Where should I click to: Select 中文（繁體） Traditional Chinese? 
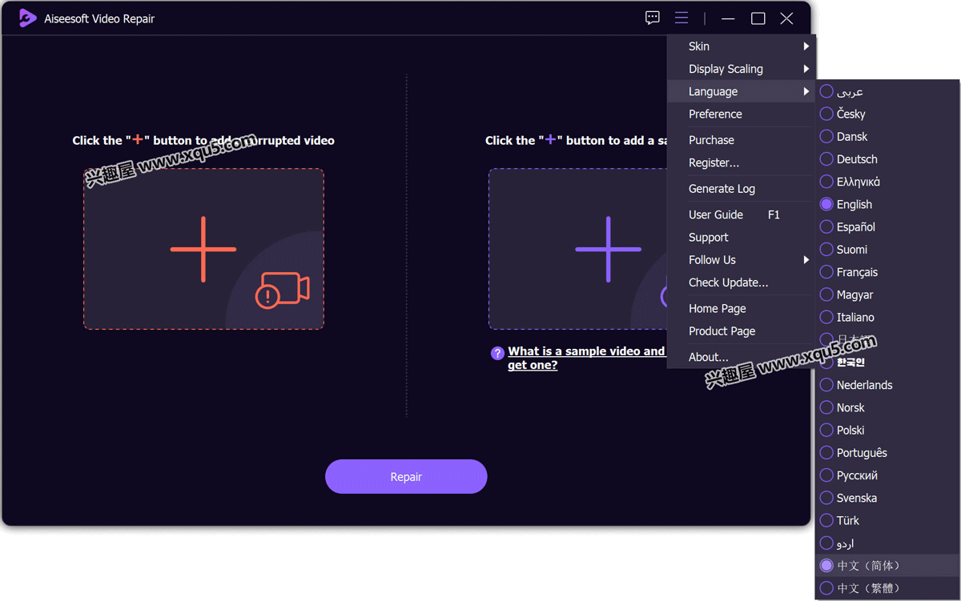tap(887, 588)
